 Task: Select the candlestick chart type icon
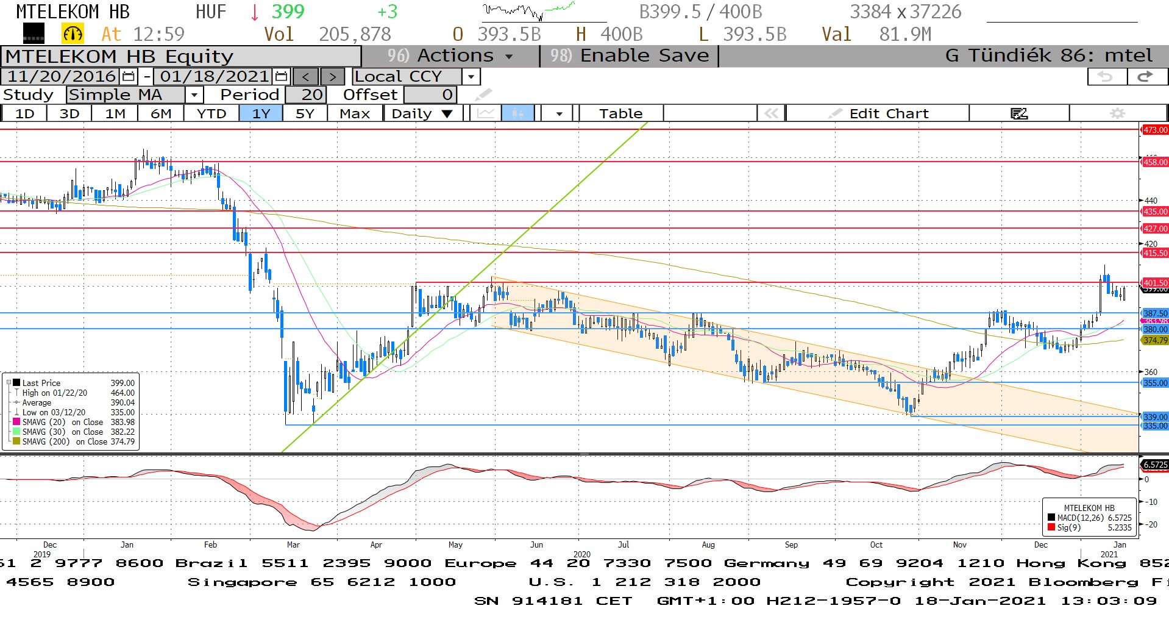click(x=517, y=113)
